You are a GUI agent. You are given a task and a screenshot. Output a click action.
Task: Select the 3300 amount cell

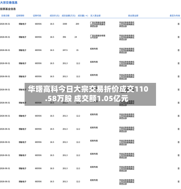65,24
